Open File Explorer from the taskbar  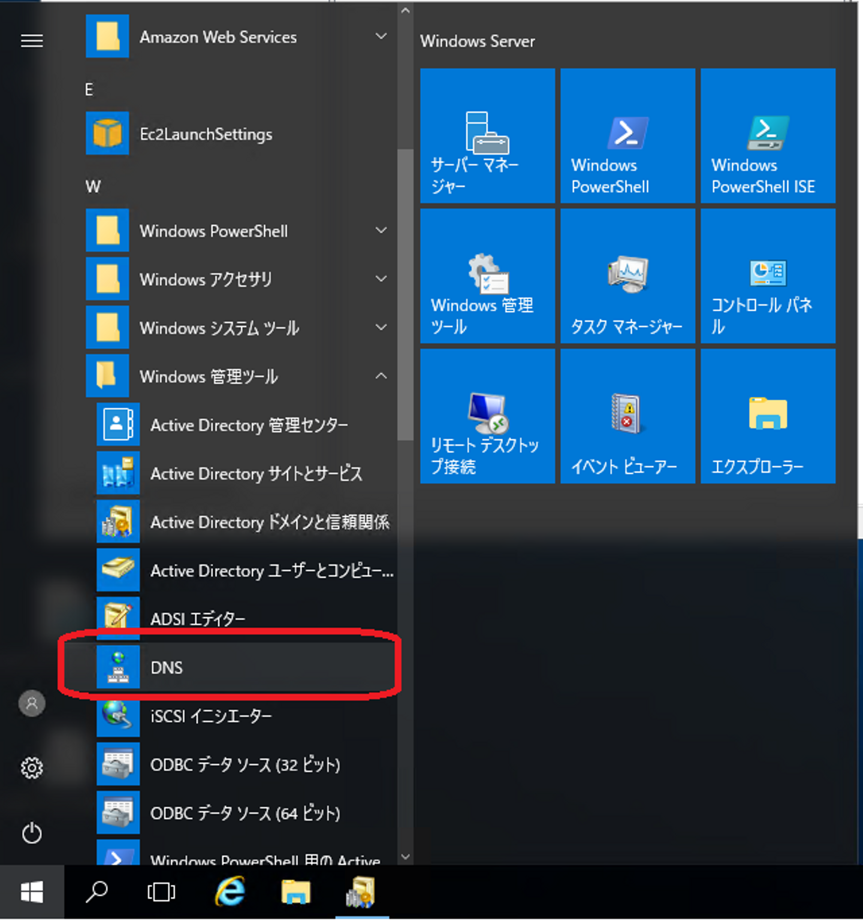pyautogui.click(x=296, y=893)
